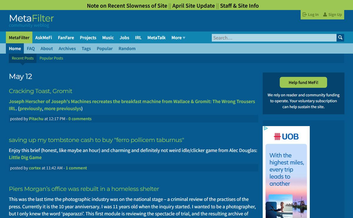This screenshot has width=353, height=218.
Task: Click the 11:42 AM post timestamp
Action: coord(54,168)
